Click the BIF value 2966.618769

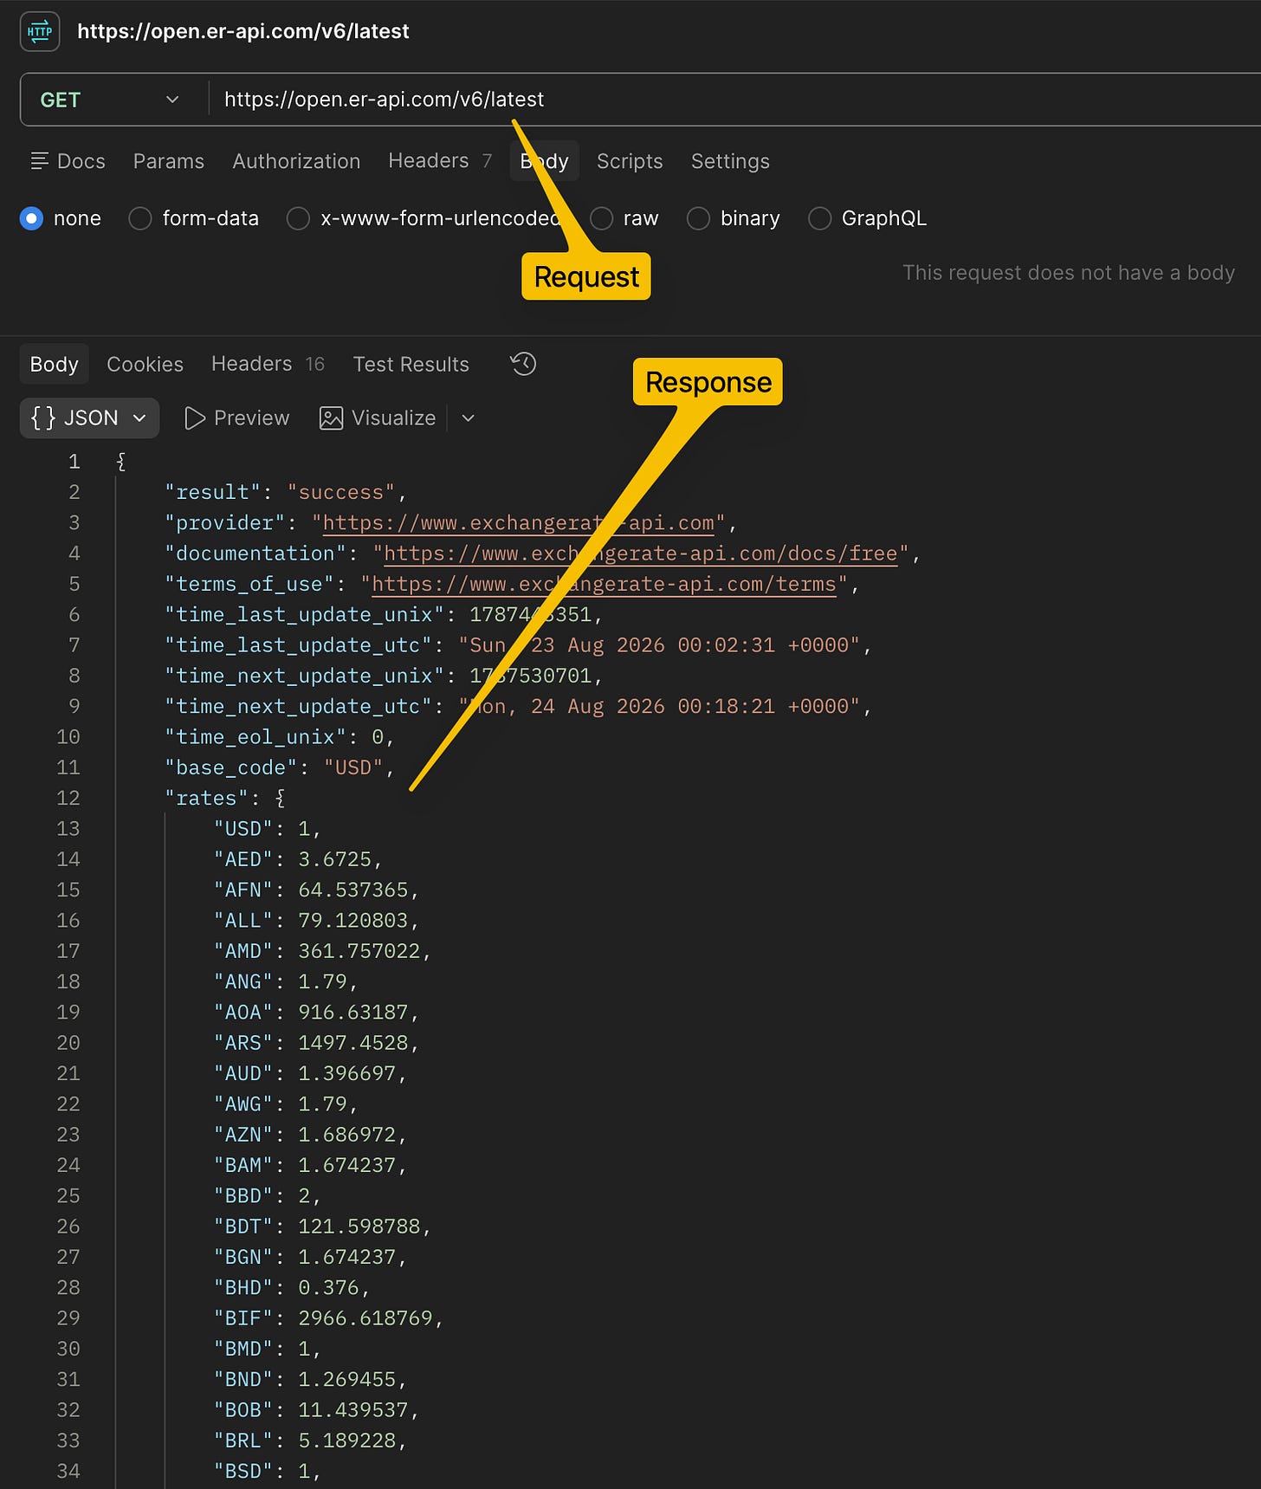coord(365,1318)
